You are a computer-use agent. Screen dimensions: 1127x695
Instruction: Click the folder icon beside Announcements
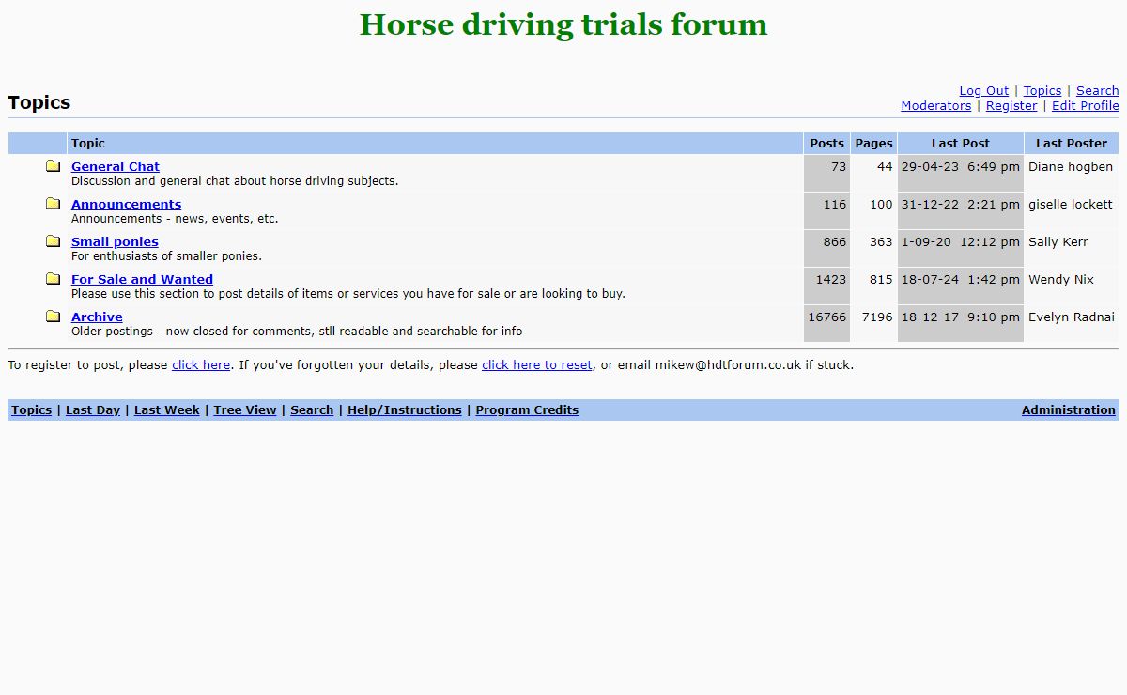[x=54, y=204]
